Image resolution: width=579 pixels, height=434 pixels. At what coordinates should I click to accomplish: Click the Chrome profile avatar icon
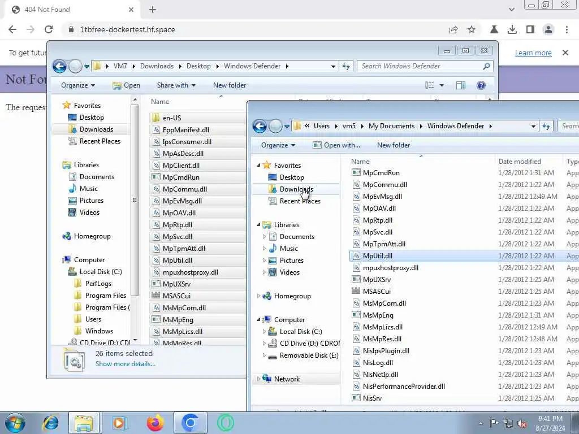pos(548,29)
